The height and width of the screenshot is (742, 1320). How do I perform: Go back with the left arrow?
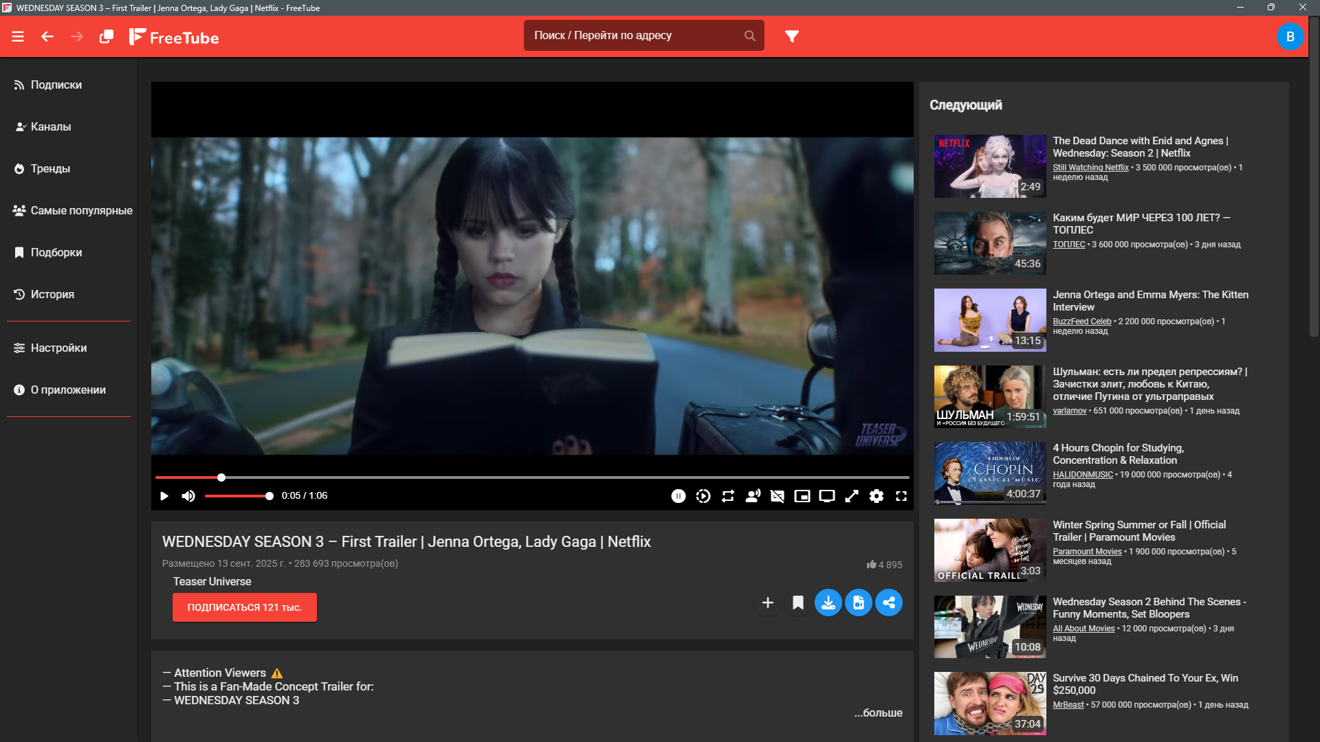click(x=47, y=36)
